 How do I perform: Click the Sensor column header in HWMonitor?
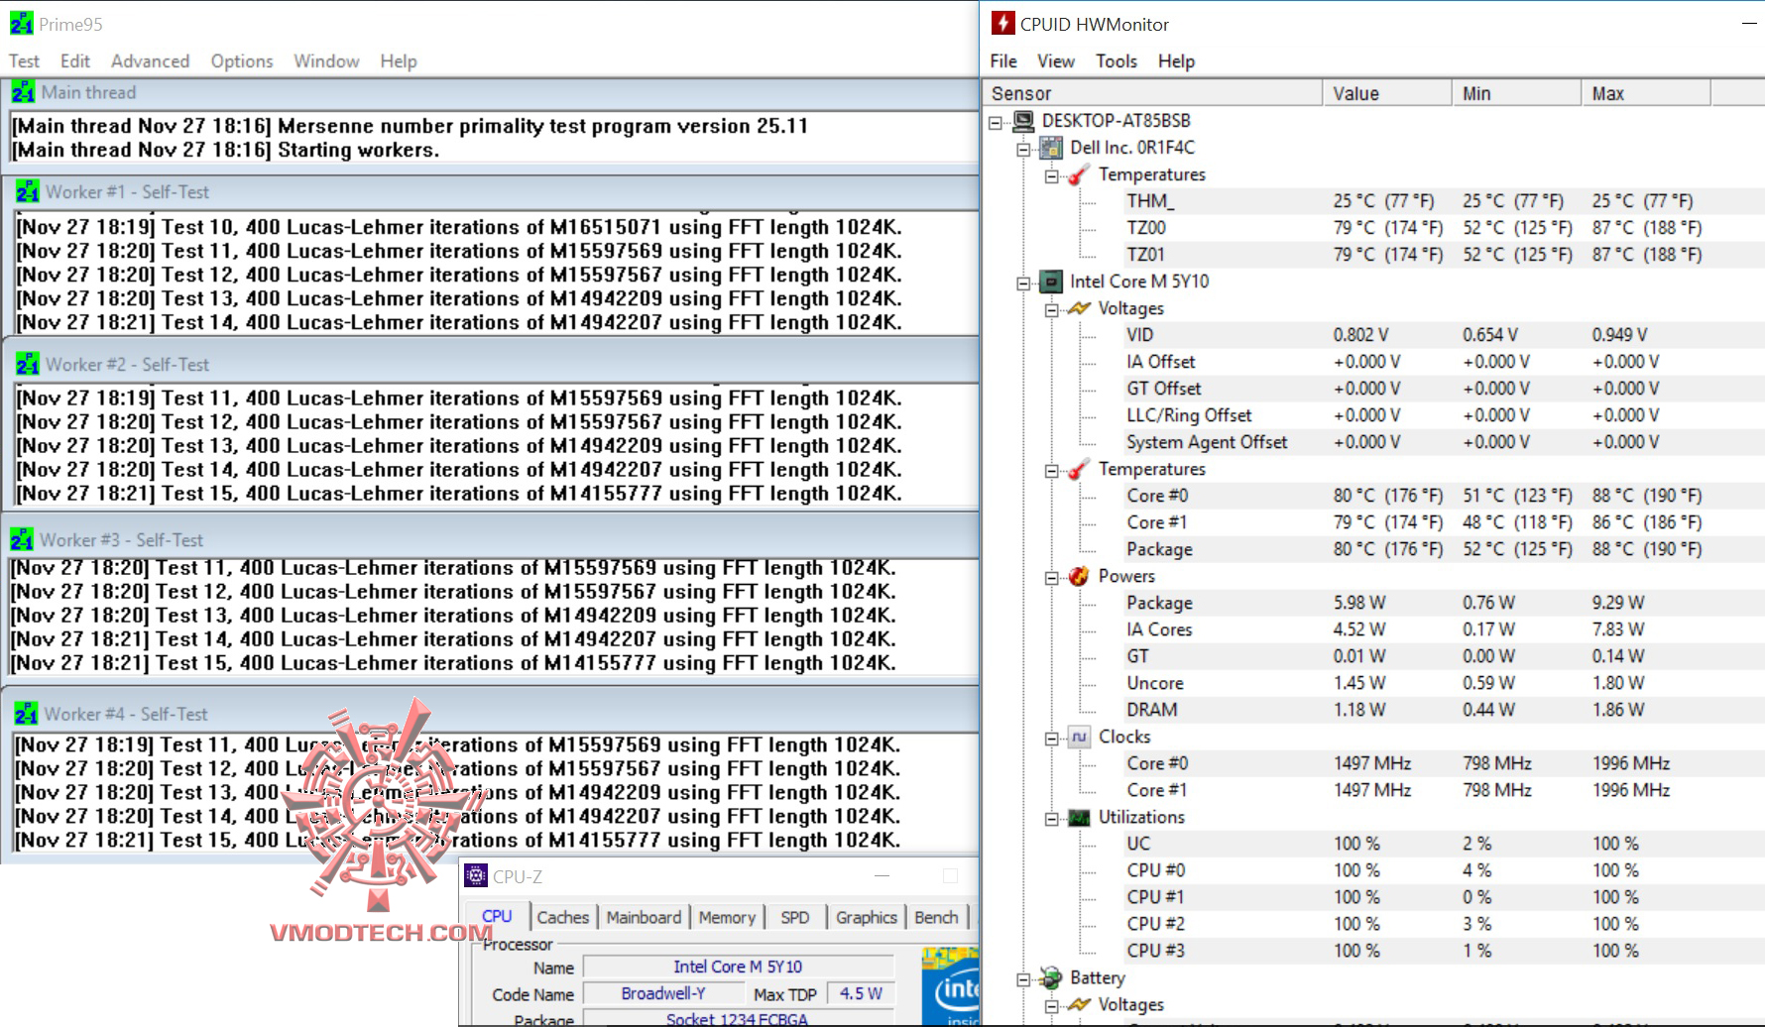1153,93
